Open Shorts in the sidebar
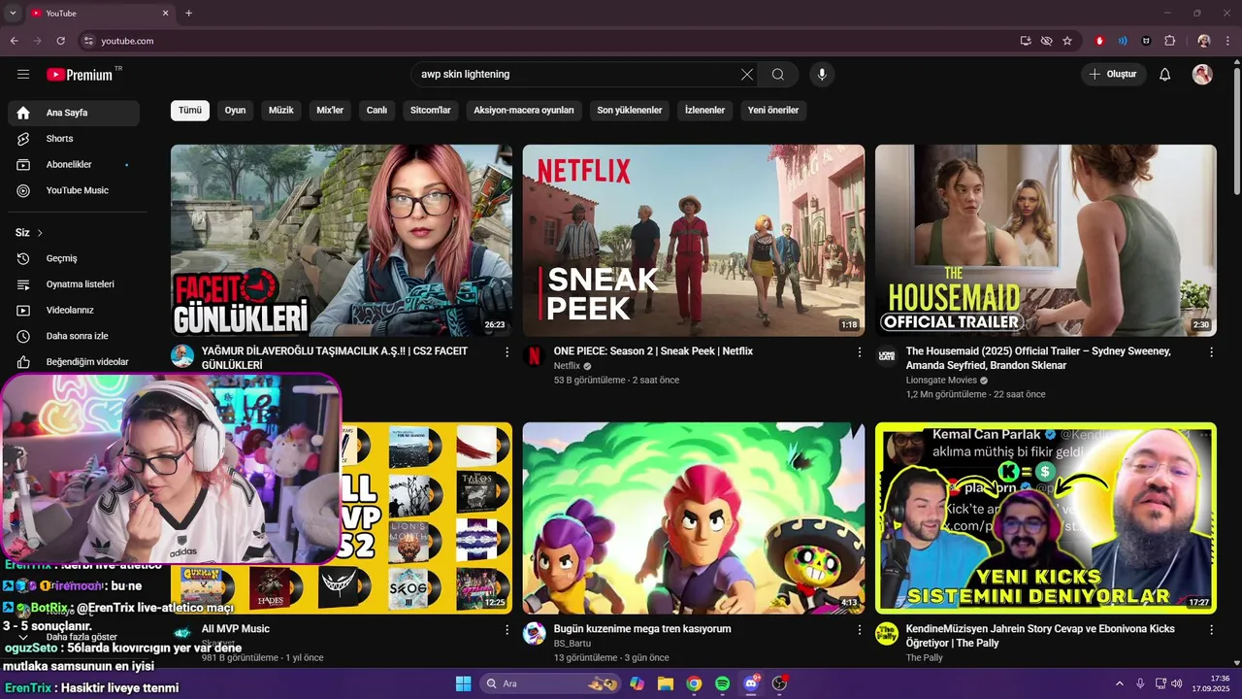1242x699 pixels. [x=74, y=139]
